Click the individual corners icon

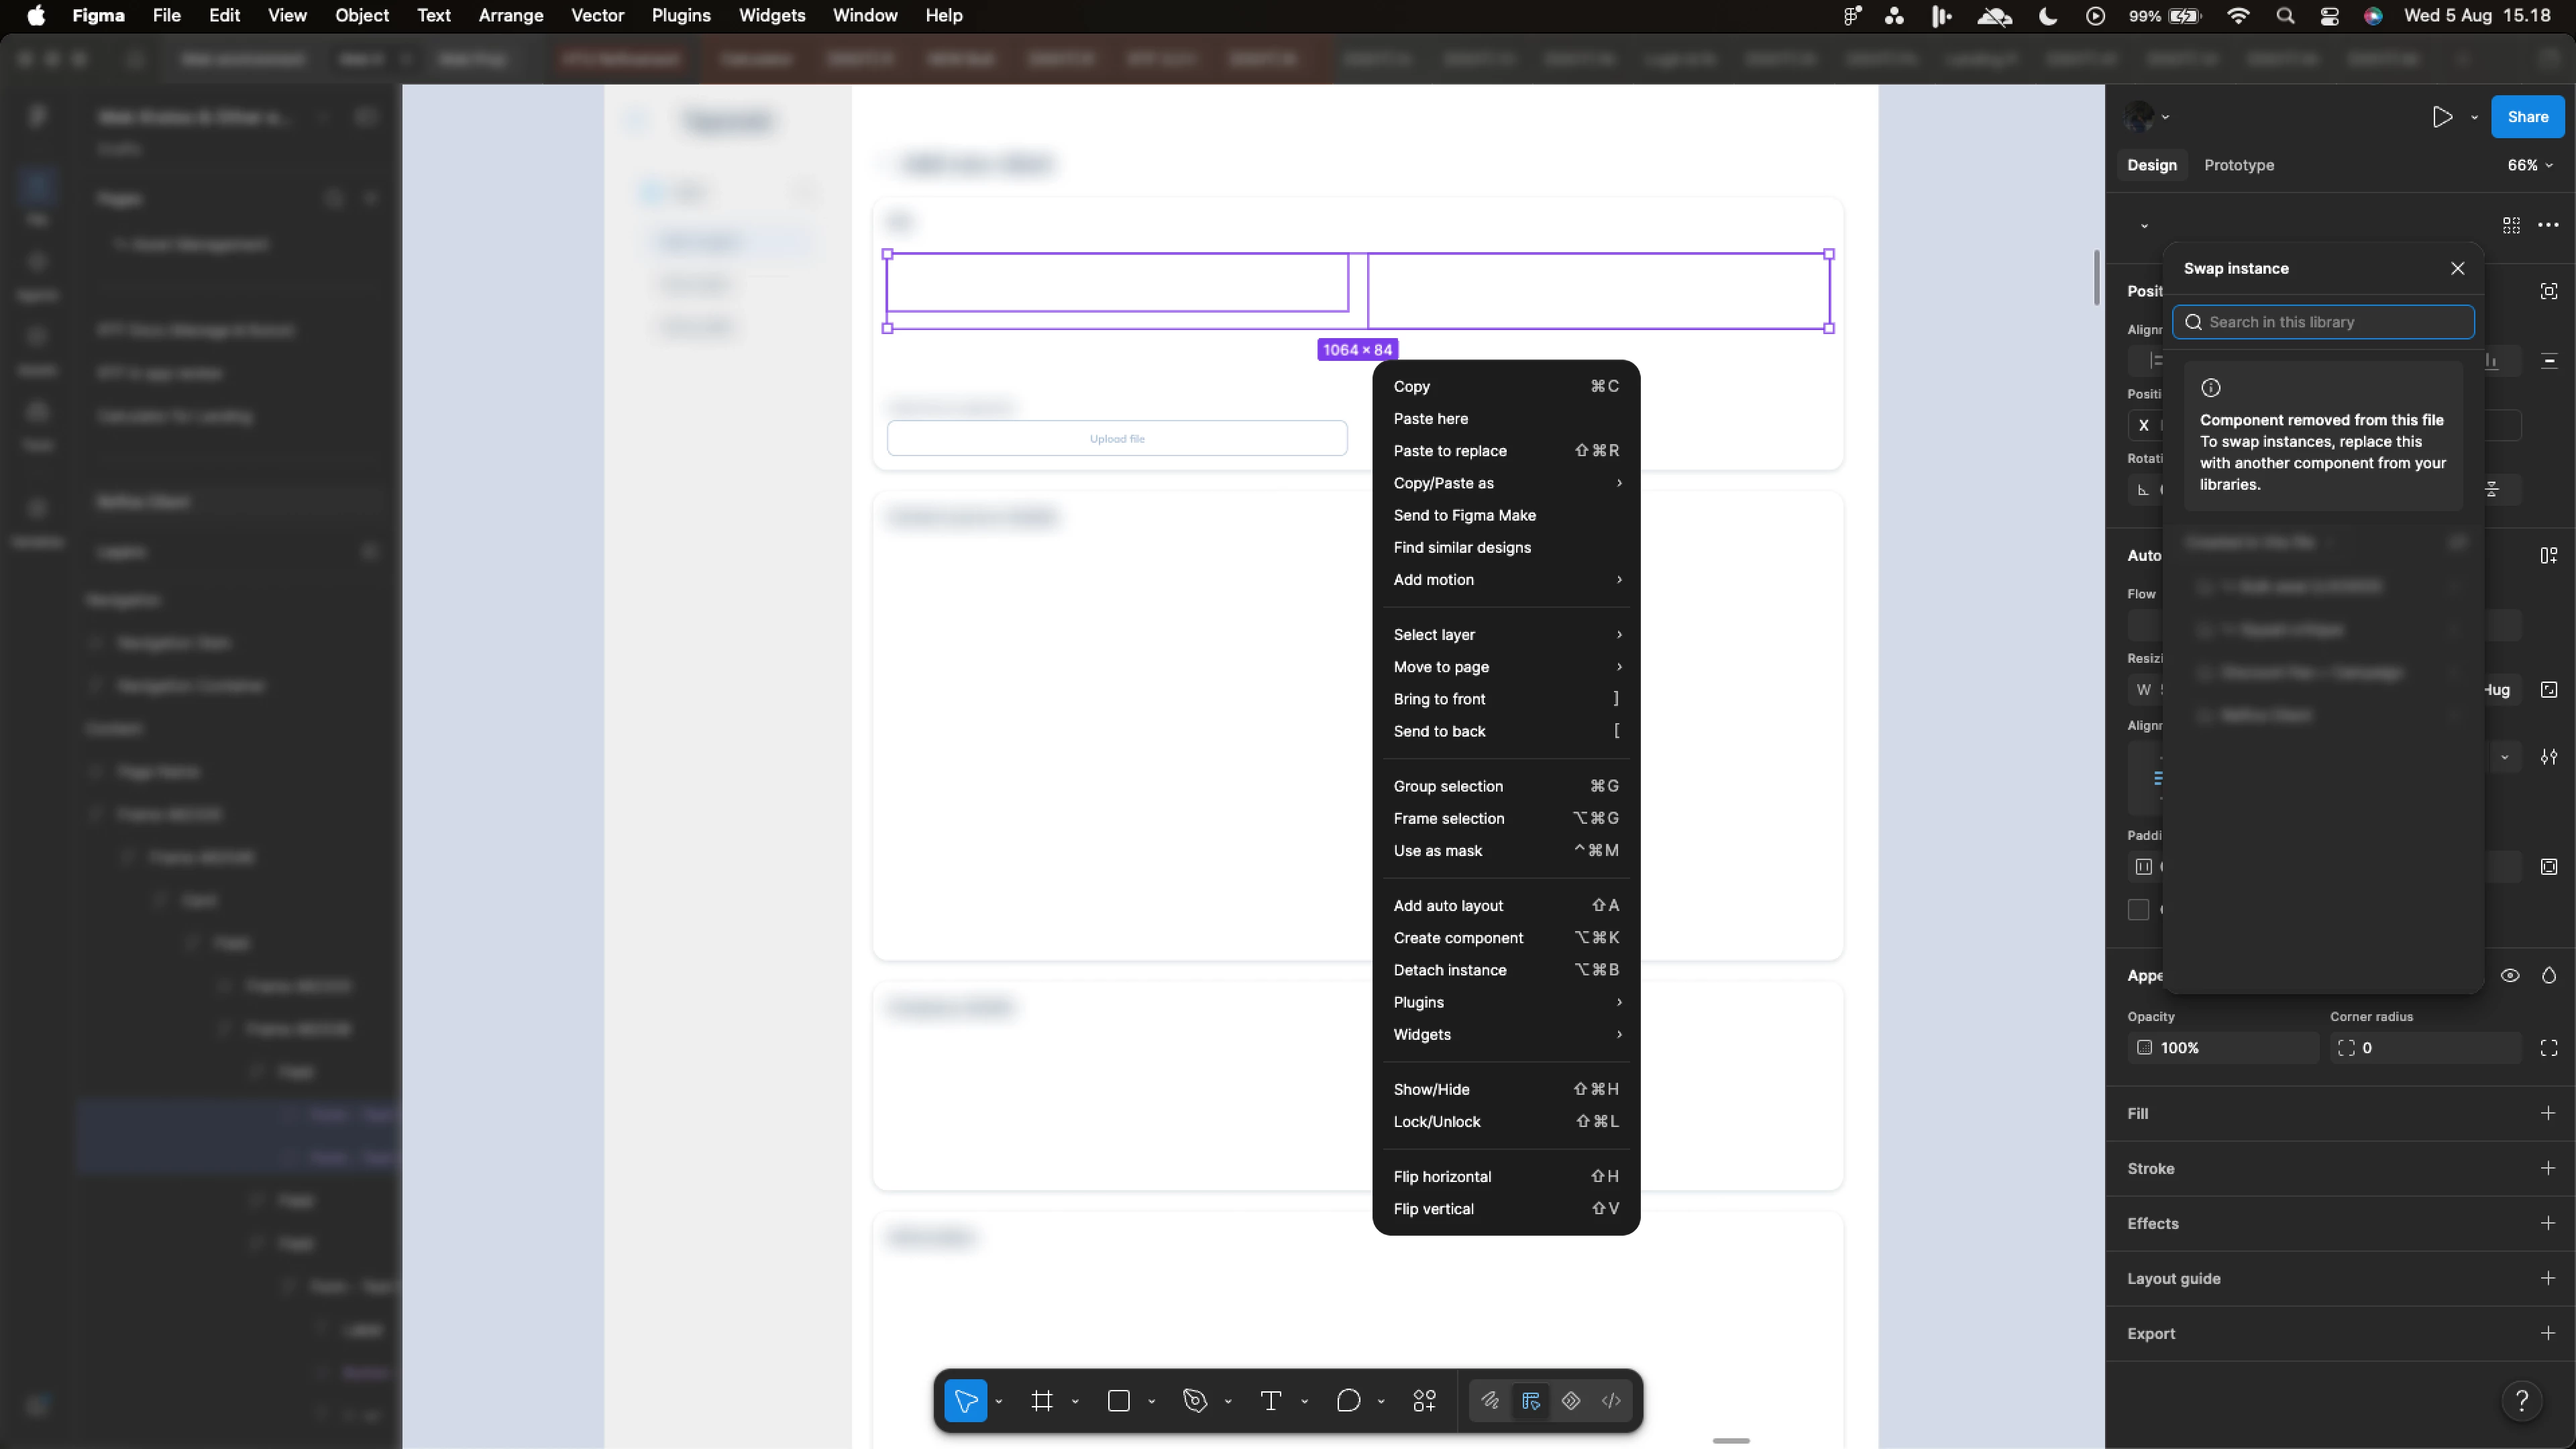point(2549,1048)
